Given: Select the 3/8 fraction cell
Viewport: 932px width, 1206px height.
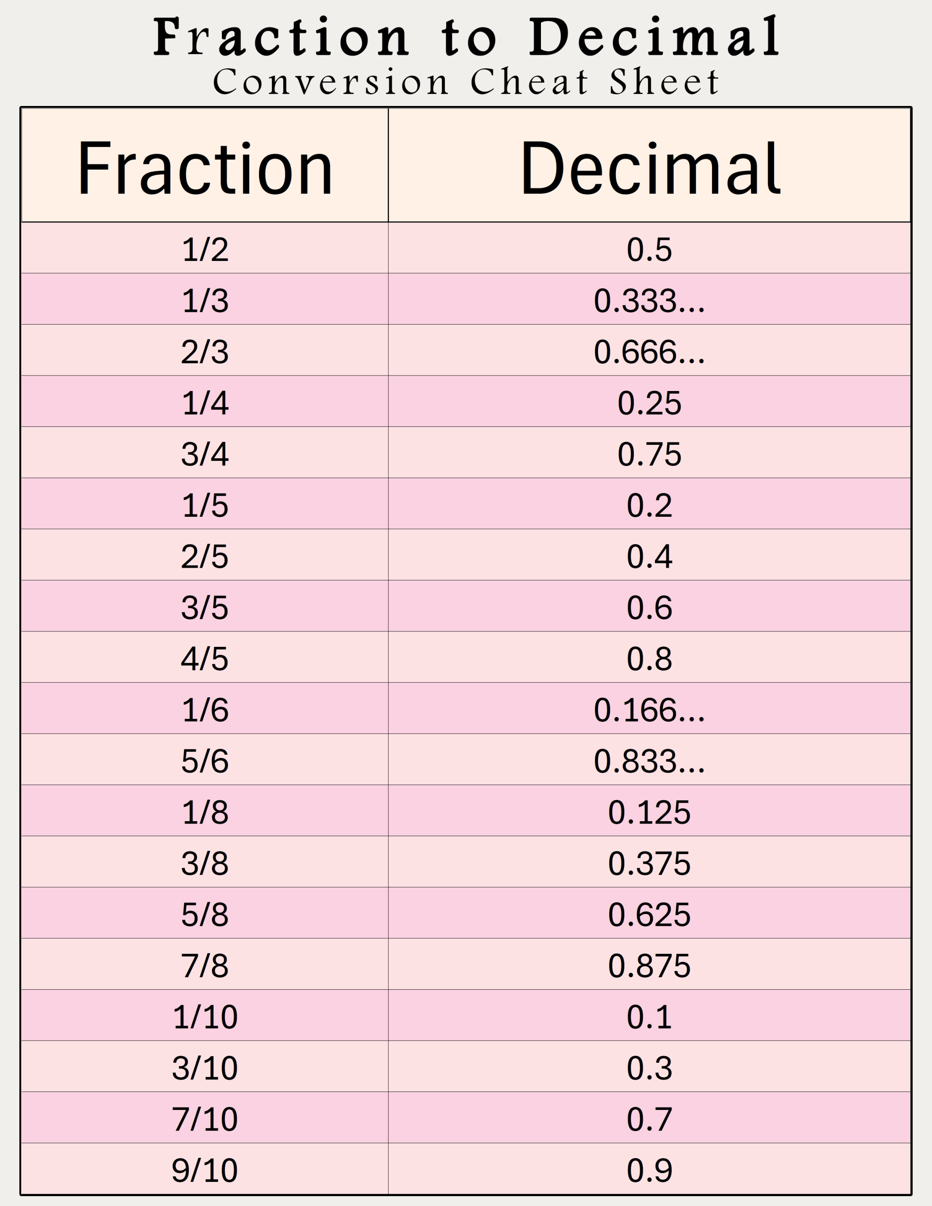Looking at the screenshot, I should pyautogui.click(x=205, y=863).
